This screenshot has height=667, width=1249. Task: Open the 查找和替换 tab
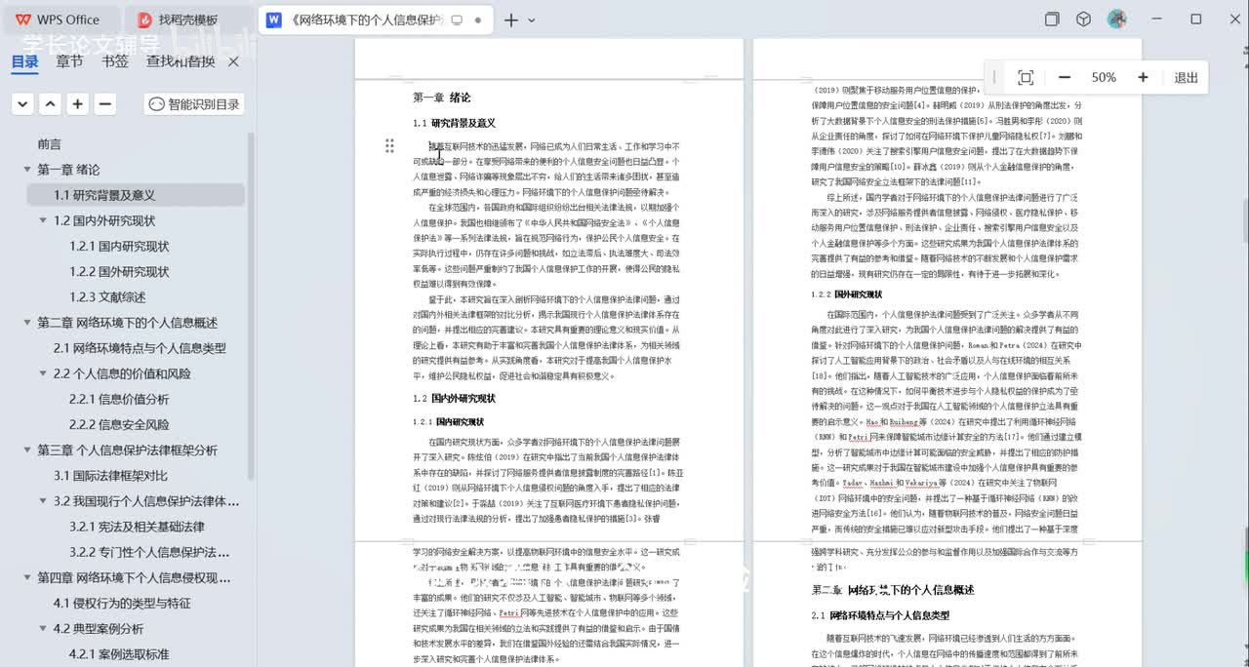[181, 61]
